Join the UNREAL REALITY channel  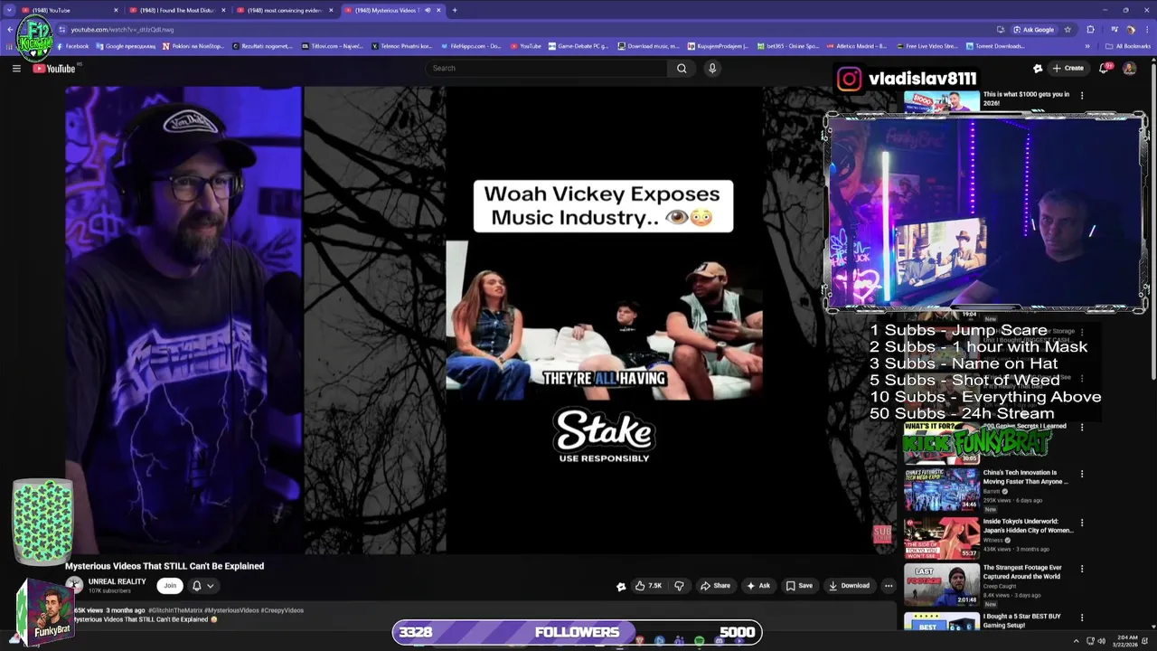[x=170, y=585]
